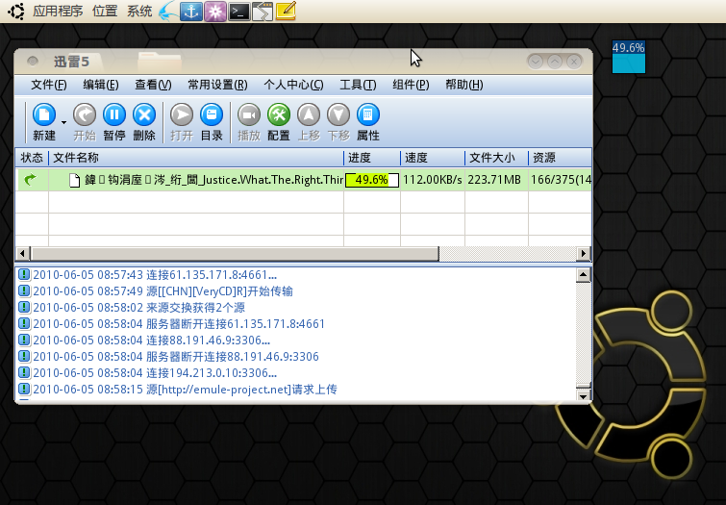Click the 配置 (Configure) tools icon
Viewport: 726px width, 505px height.
[279, 115]
